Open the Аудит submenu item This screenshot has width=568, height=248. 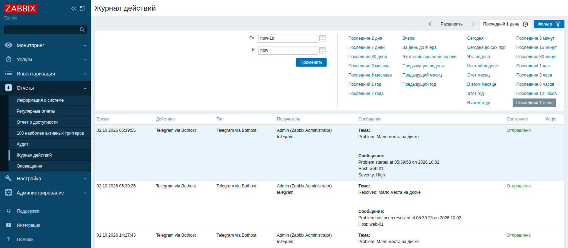[50, 144]
